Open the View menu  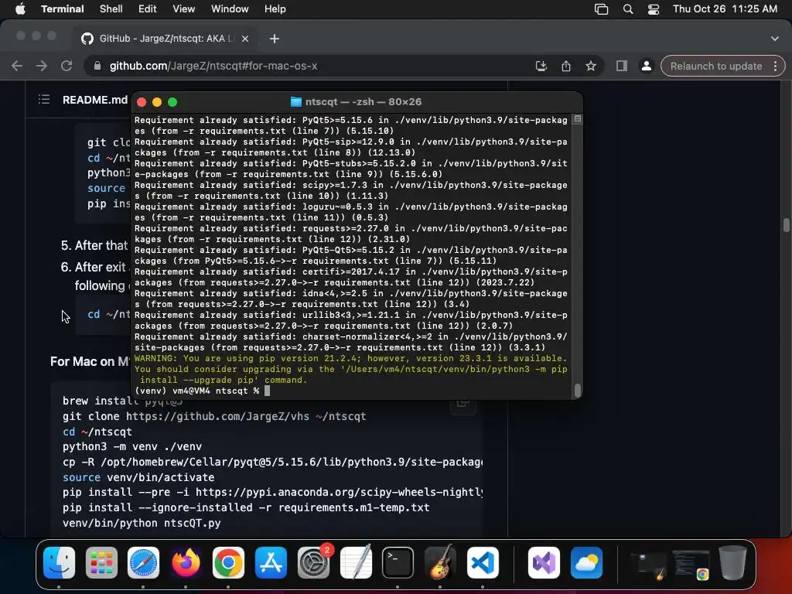click(183, 9)
